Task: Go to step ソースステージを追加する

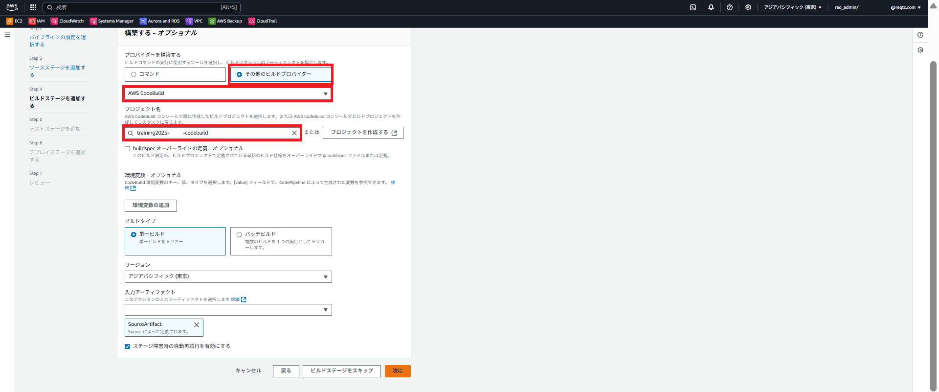Action: [x=58, y=71]
